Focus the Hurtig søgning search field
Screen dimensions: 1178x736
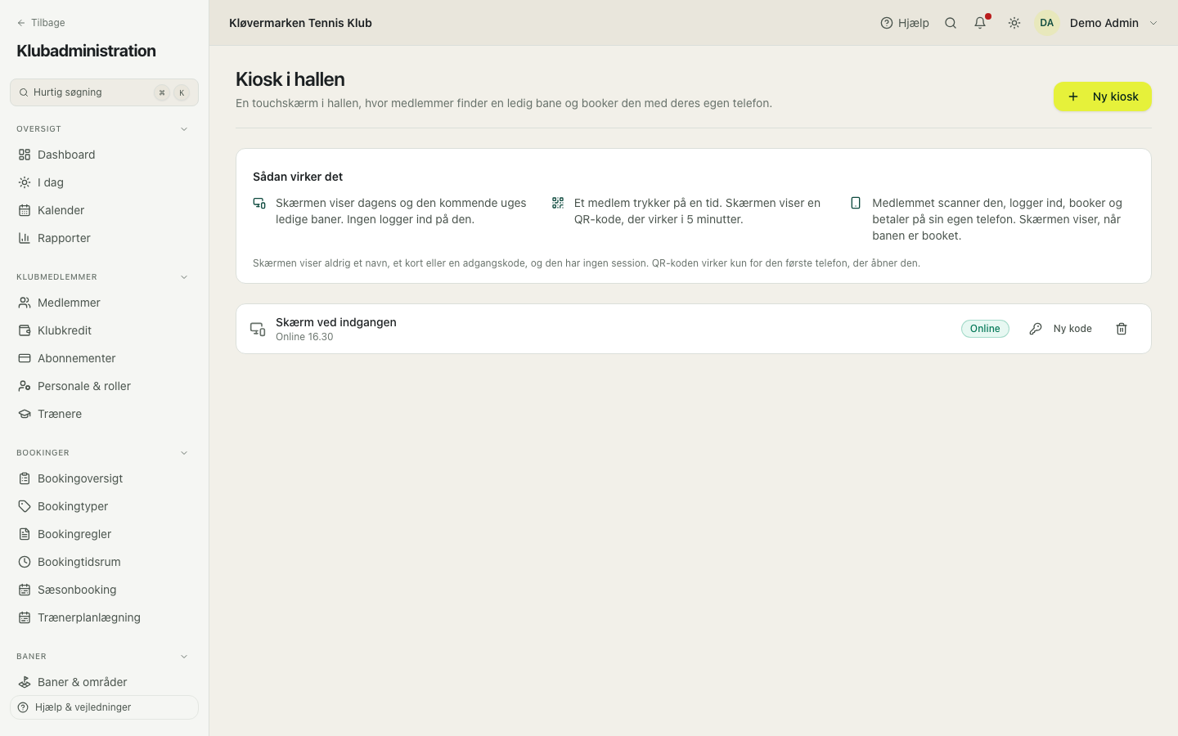pyautogui.click(x=104, y=92)
